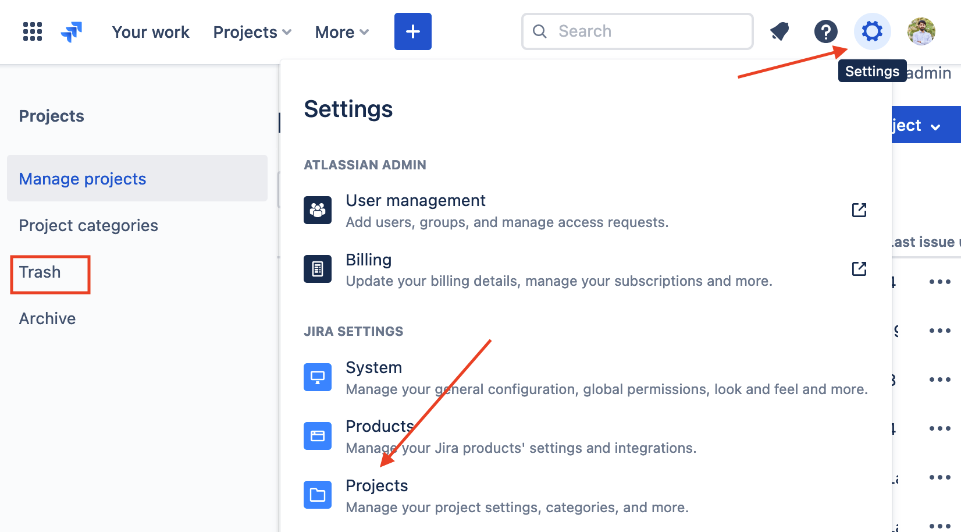Click the User management people icon
Screen dimensions: 961x532
pos(318,210)
